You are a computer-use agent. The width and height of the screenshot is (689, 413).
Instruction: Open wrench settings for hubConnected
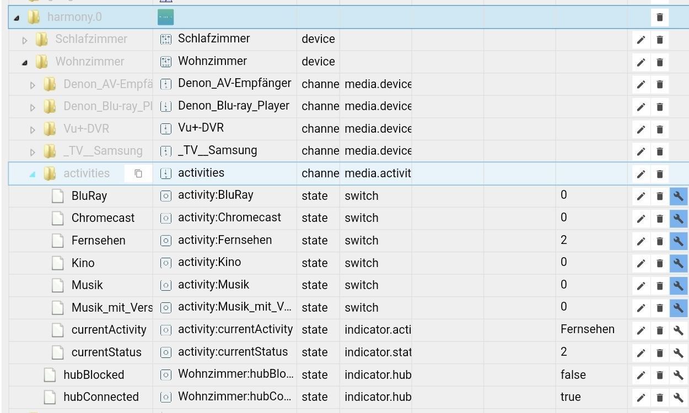(679, 397)
